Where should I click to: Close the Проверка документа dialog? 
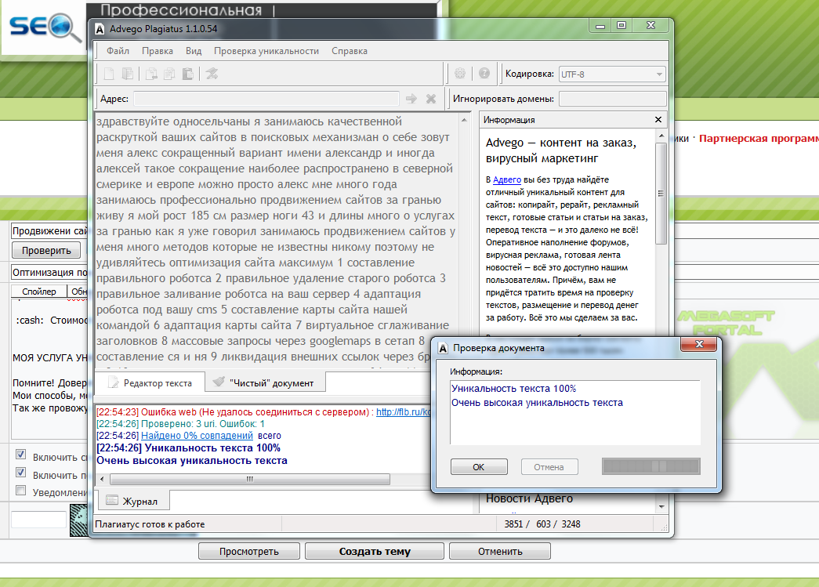coord(698,344)
